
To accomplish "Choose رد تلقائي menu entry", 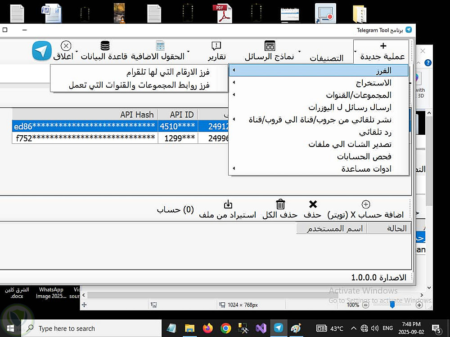I will [319, 132].
